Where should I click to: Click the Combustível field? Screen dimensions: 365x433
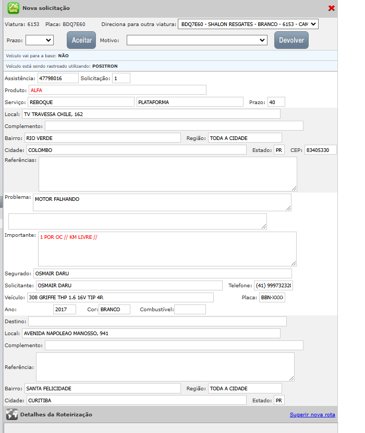[190, 309]
